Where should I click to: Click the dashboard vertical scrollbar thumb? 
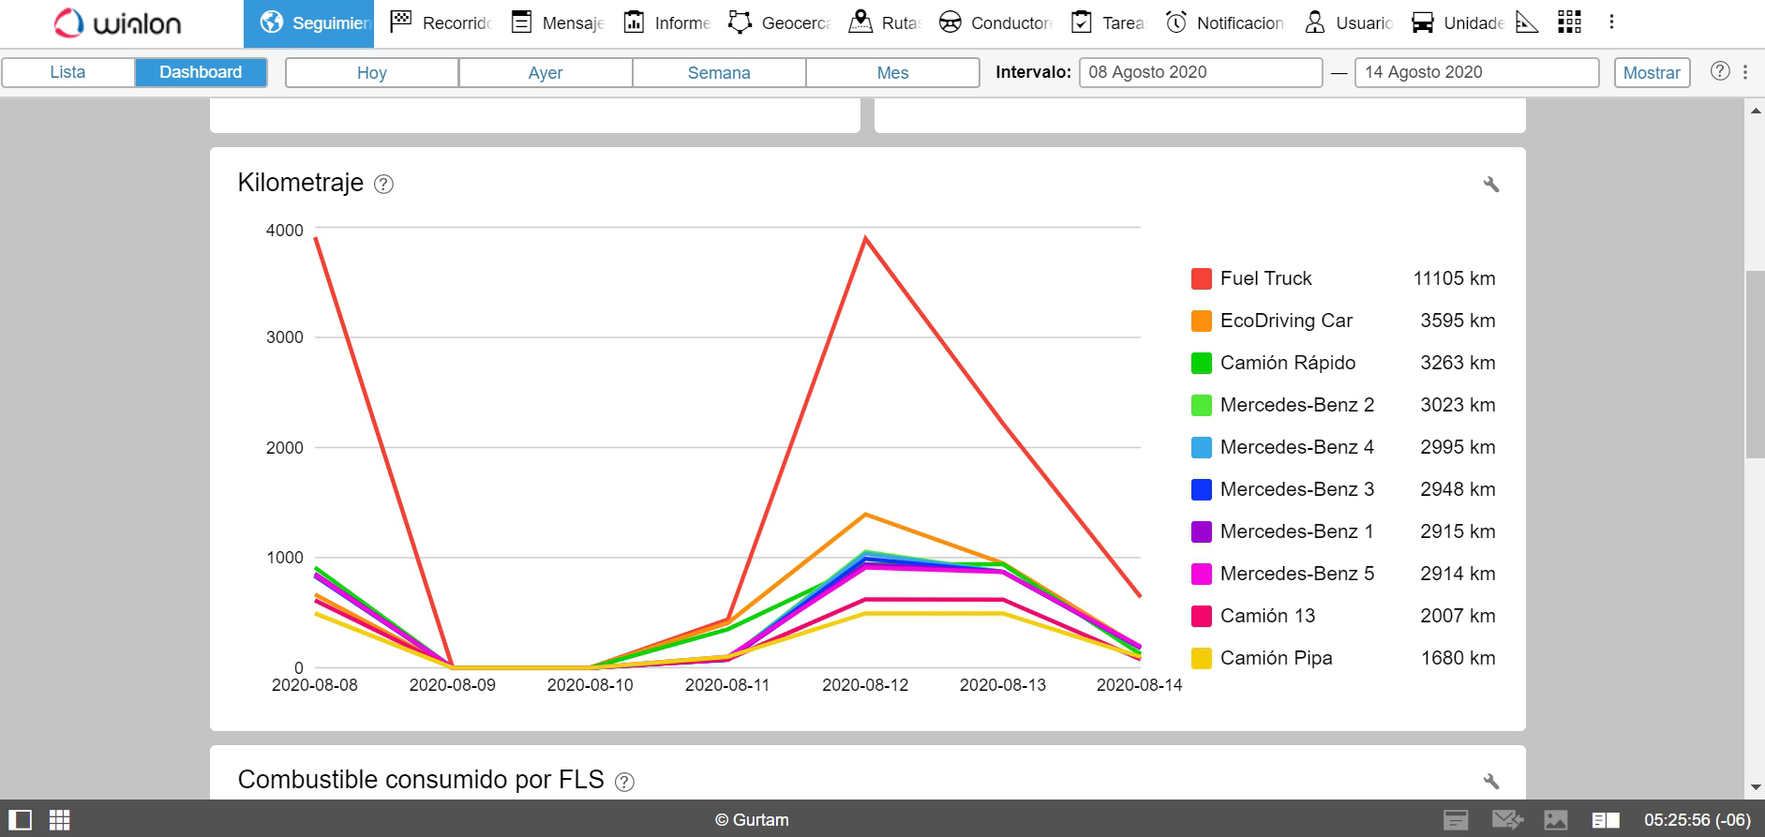[1755, 364]
